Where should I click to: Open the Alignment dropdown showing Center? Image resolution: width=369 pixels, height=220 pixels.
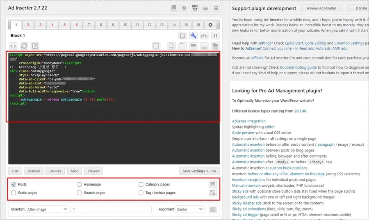click(x=190, y=209)
